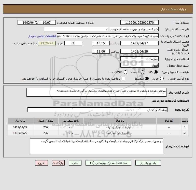Image resolution: width=196 pixels, height=190 pixels.
Task: Click the 11:00 validity time field
Action: point(101,51)
